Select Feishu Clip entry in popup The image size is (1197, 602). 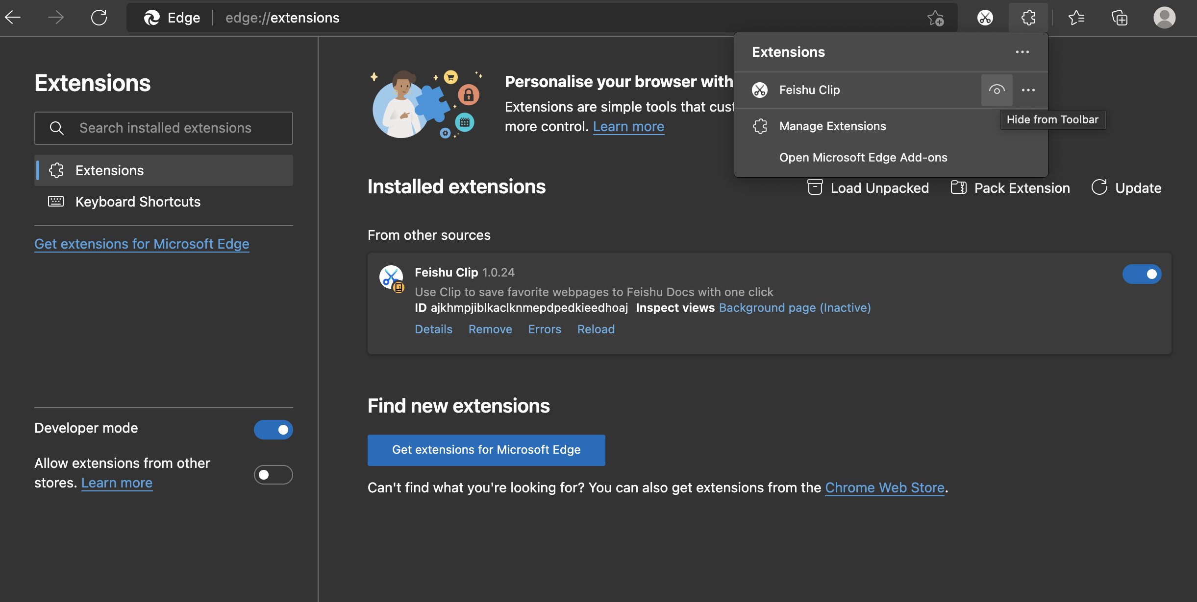[x=858, y=90]
